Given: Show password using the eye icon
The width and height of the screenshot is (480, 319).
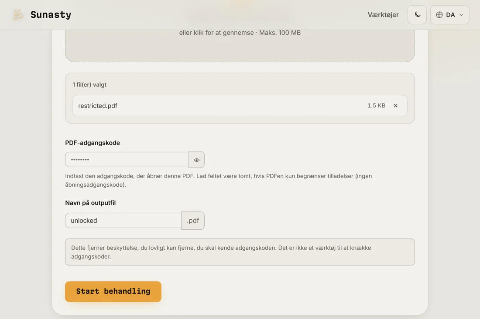Looking at the screenshot, I should (196, 160).
